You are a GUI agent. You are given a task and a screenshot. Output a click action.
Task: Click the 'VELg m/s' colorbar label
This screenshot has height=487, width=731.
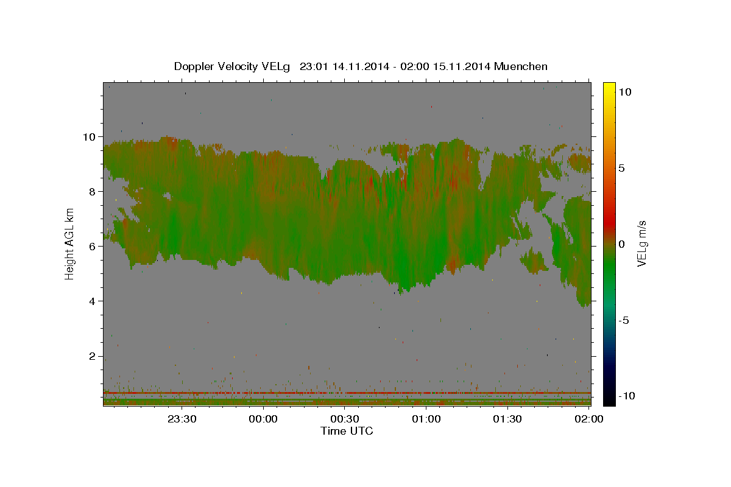click(x=641, y=243)
